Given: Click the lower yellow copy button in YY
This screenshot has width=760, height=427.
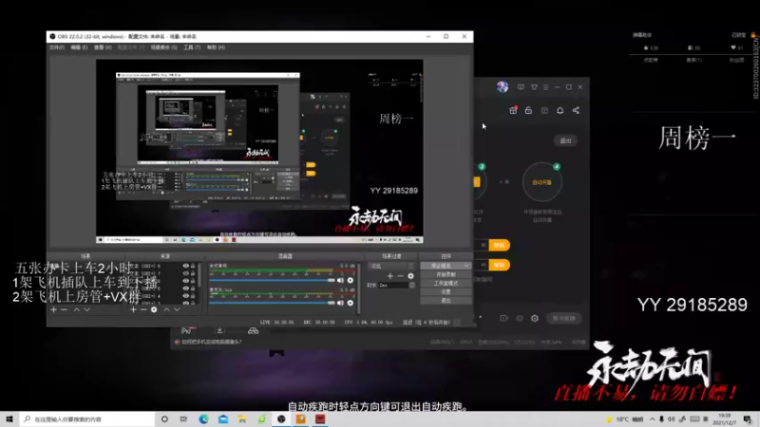Looking at the screenshot, I should coord(500,265).
